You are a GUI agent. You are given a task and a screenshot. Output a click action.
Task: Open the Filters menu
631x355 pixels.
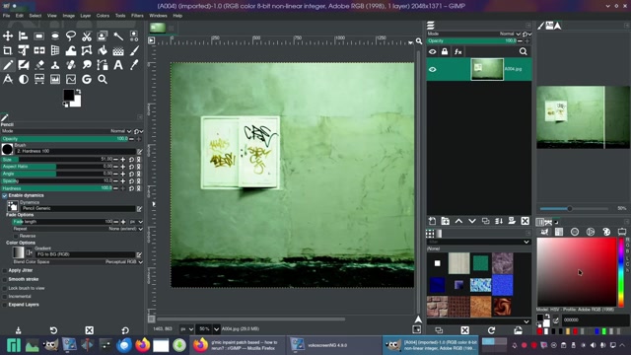pyautogui.click(x=137, y=16)
